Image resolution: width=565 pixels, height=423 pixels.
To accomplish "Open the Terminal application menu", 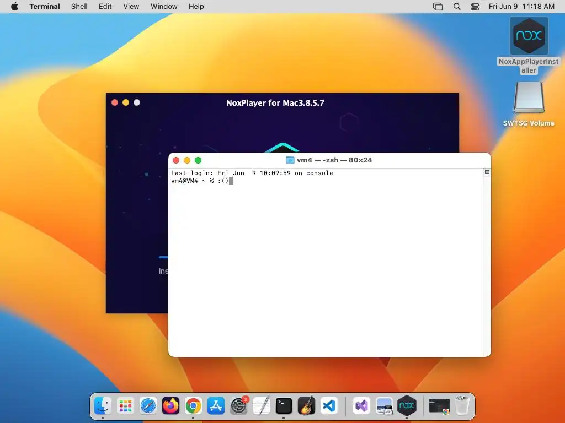I will pos(45,6).
